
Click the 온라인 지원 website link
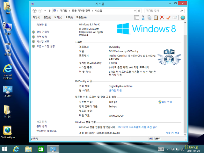coord(115,91)
